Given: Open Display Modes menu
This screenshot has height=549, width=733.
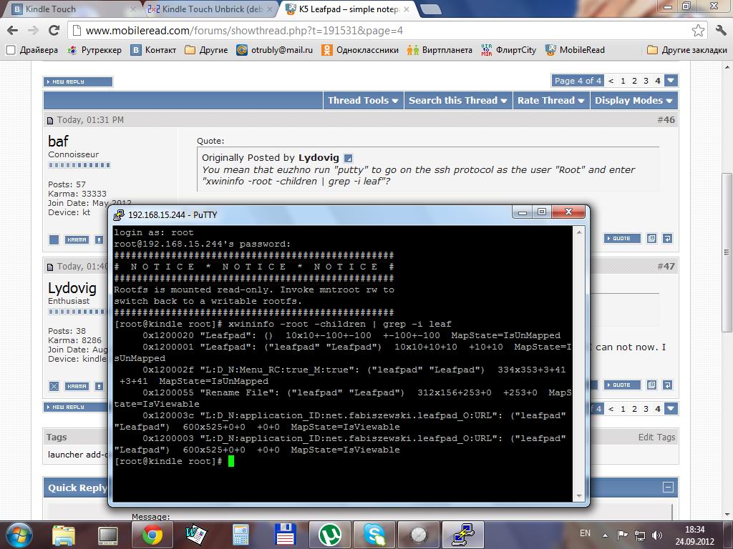Looking at the screenshot, I should [634, 100].
